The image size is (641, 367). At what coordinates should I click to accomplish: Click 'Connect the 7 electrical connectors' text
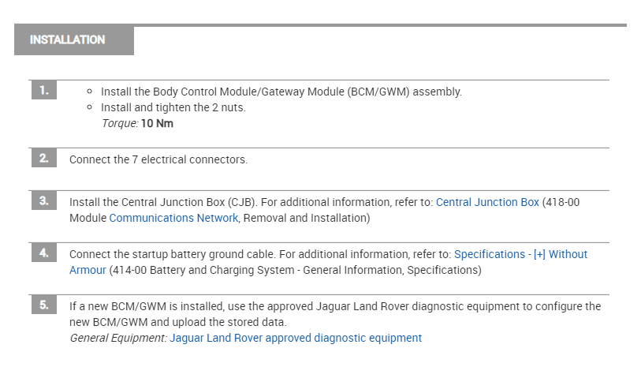158,159
